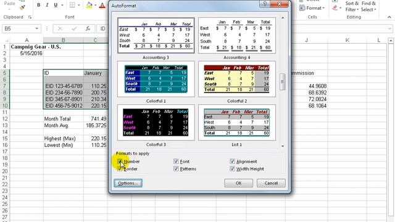
Task: Apply the Font Color icon
Action: 102,5
